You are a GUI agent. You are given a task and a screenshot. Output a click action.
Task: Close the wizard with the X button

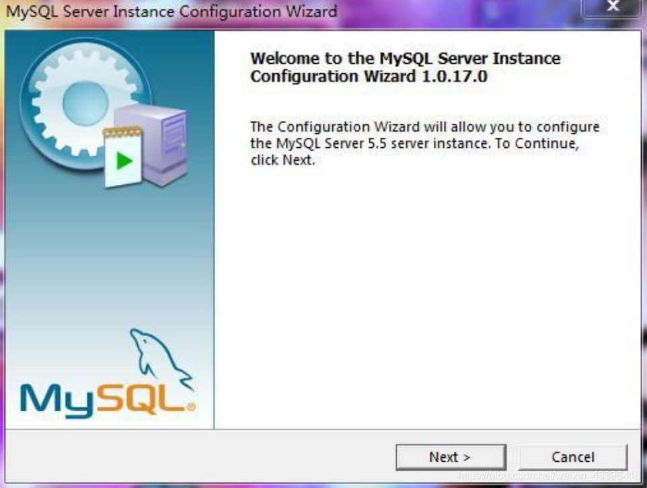pyautogui.click(x=613, y=7)
